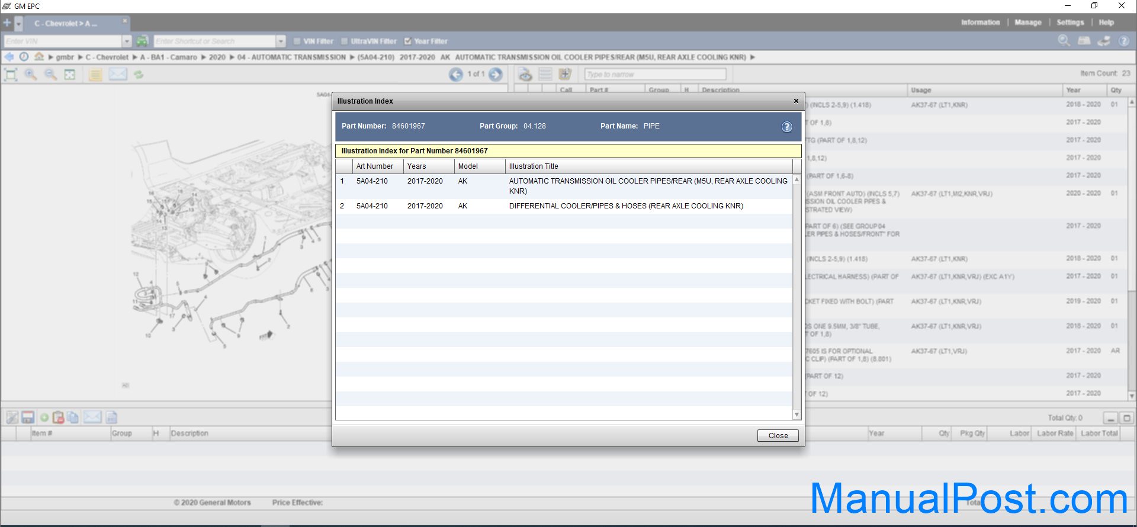Image resolution: width=1137 pixels, height=527 pixels.
Task: Click the blue back arrow in breadcrumb
Action: coord(9,57)
